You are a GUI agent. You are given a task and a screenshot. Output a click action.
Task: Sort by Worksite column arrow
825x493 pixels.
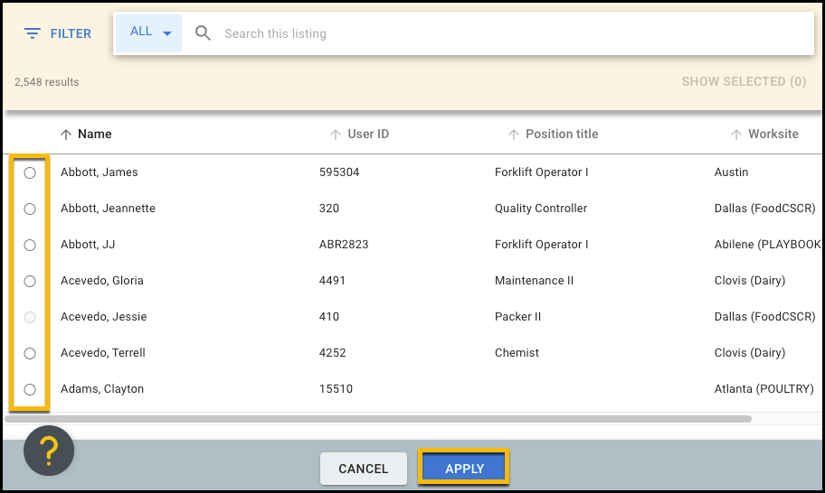736,135
